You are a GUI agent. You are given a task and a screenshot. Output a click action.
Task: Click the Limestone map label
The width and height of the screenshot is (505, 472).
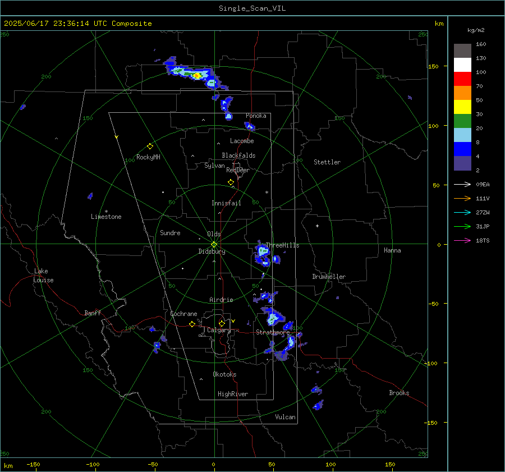106,217
